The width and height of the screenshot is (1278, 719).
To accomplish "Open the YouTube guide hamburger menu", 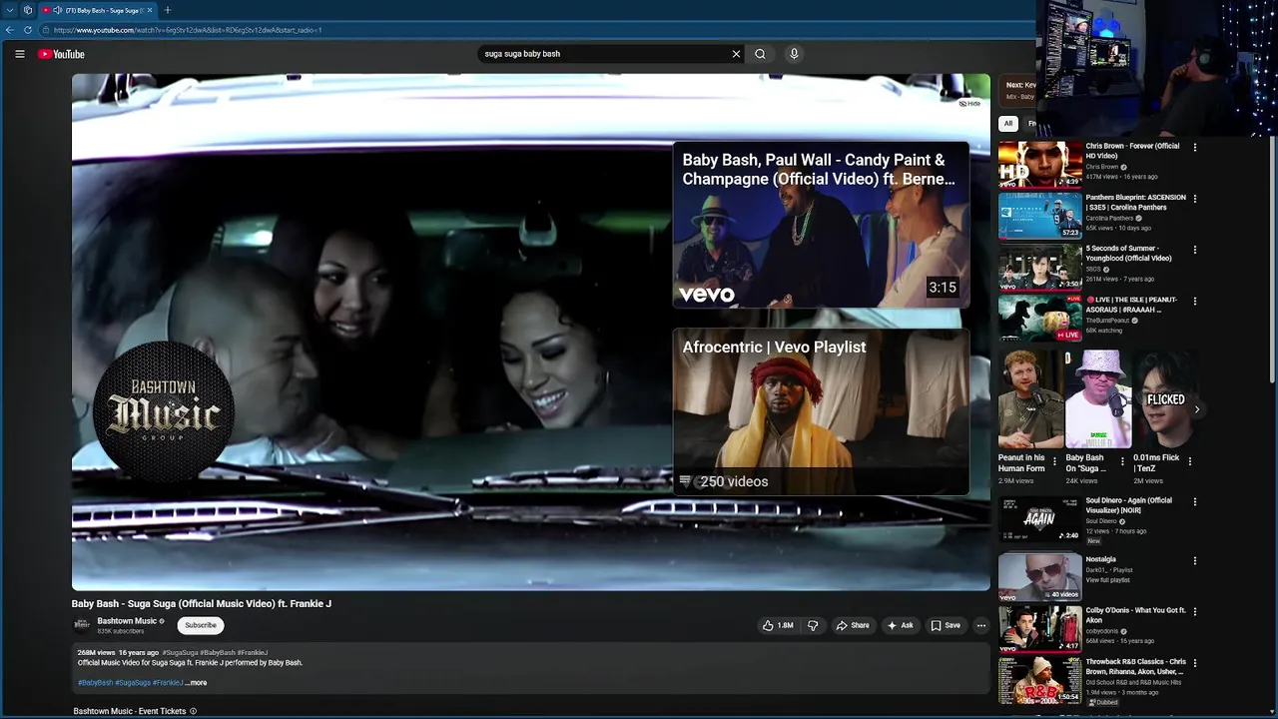I will coord(19,54).
